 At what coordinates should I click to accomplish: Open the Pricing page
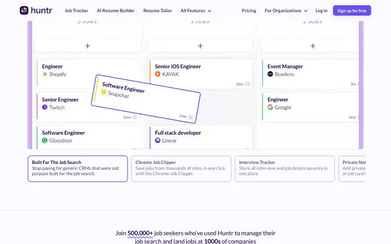coord(249,11)
